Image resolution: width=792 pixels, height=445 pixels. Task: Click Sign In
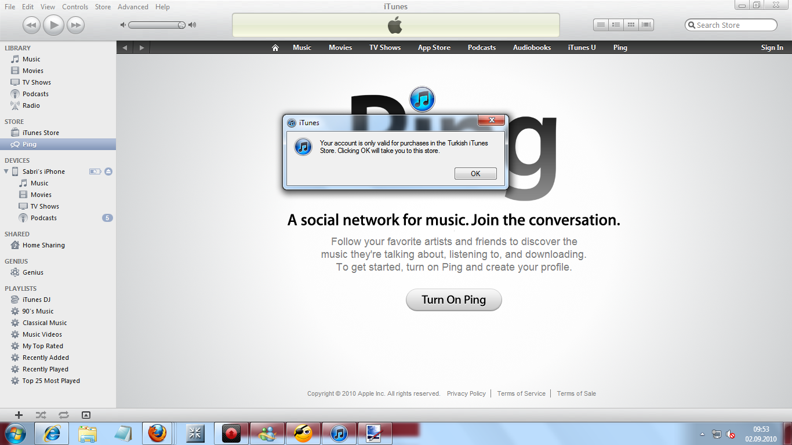pos(772,48)
